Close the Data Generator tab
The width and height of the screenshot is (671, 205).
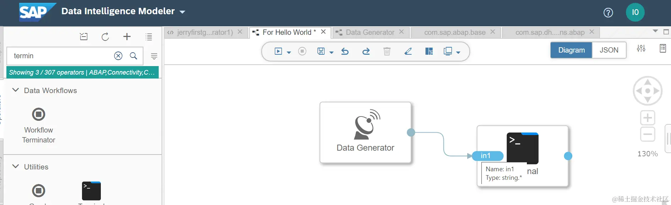[x=402, y=32]
